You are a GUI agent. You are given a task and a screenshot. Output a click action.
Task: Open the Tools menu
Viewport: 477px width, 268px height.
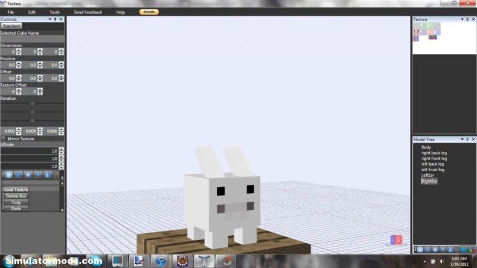pyautogui.click(x=55, y=12)
